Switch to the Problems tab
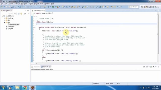The width and height of the screenshot is (161, 90). (x=35, y=67)
